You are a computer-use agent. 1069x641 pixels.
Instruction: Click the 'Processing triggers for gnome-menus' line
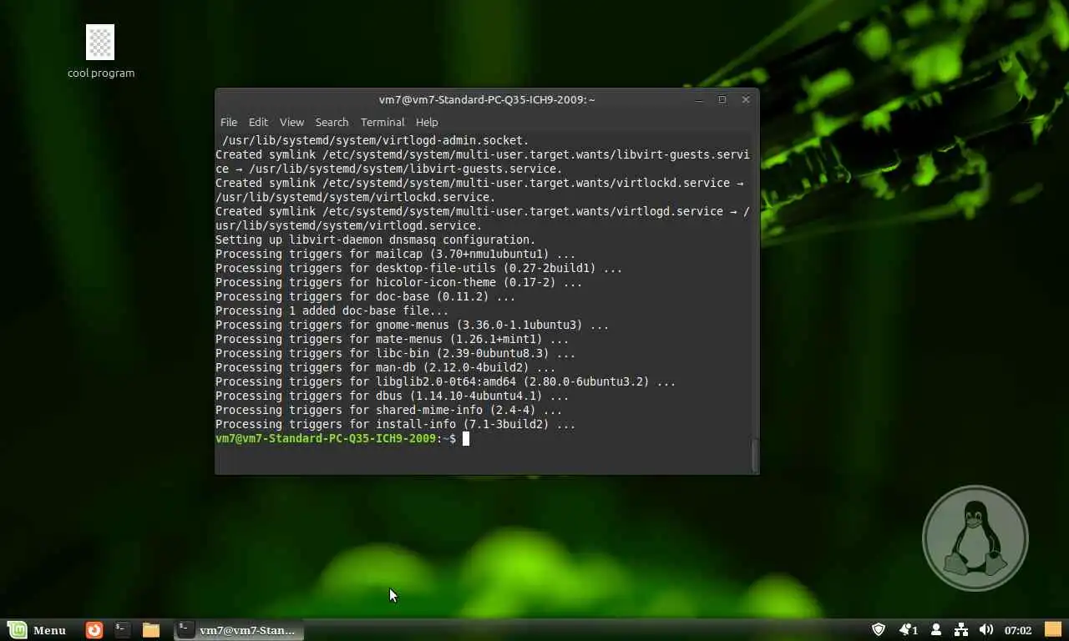[413, 325]
